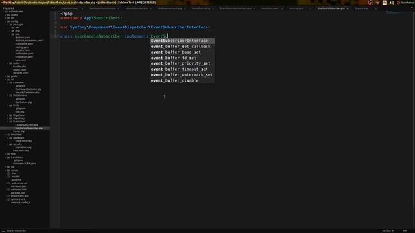This screenshot has width=415, height=233.
Task: Choose event_buffer_set_callback suggestion
Action: click(x=182, y=47)
